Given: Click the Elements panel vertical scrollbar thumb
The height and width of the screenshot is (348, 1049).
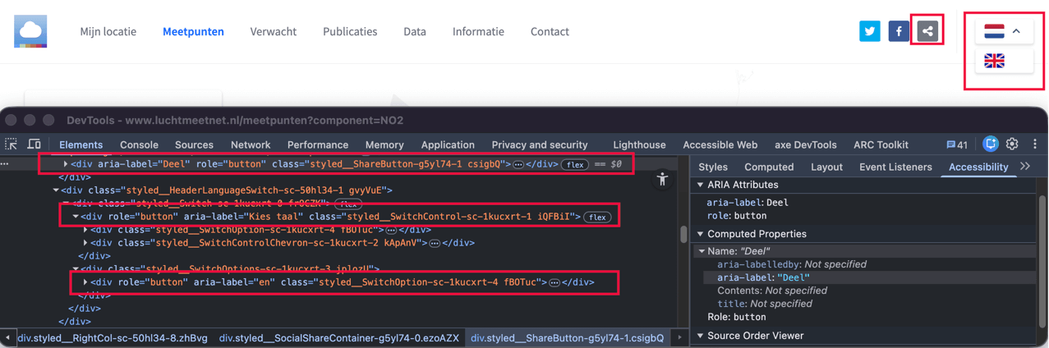Looking at the screenshot, I should click(683, 235).
